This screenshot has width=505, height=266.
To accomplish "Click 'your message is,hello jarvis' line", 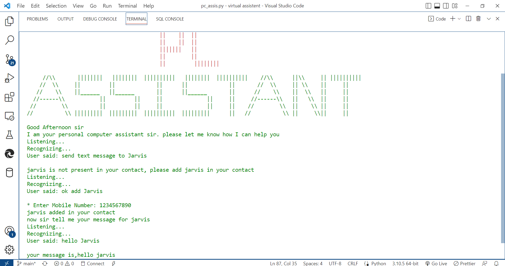I will (x=71, y=255).
